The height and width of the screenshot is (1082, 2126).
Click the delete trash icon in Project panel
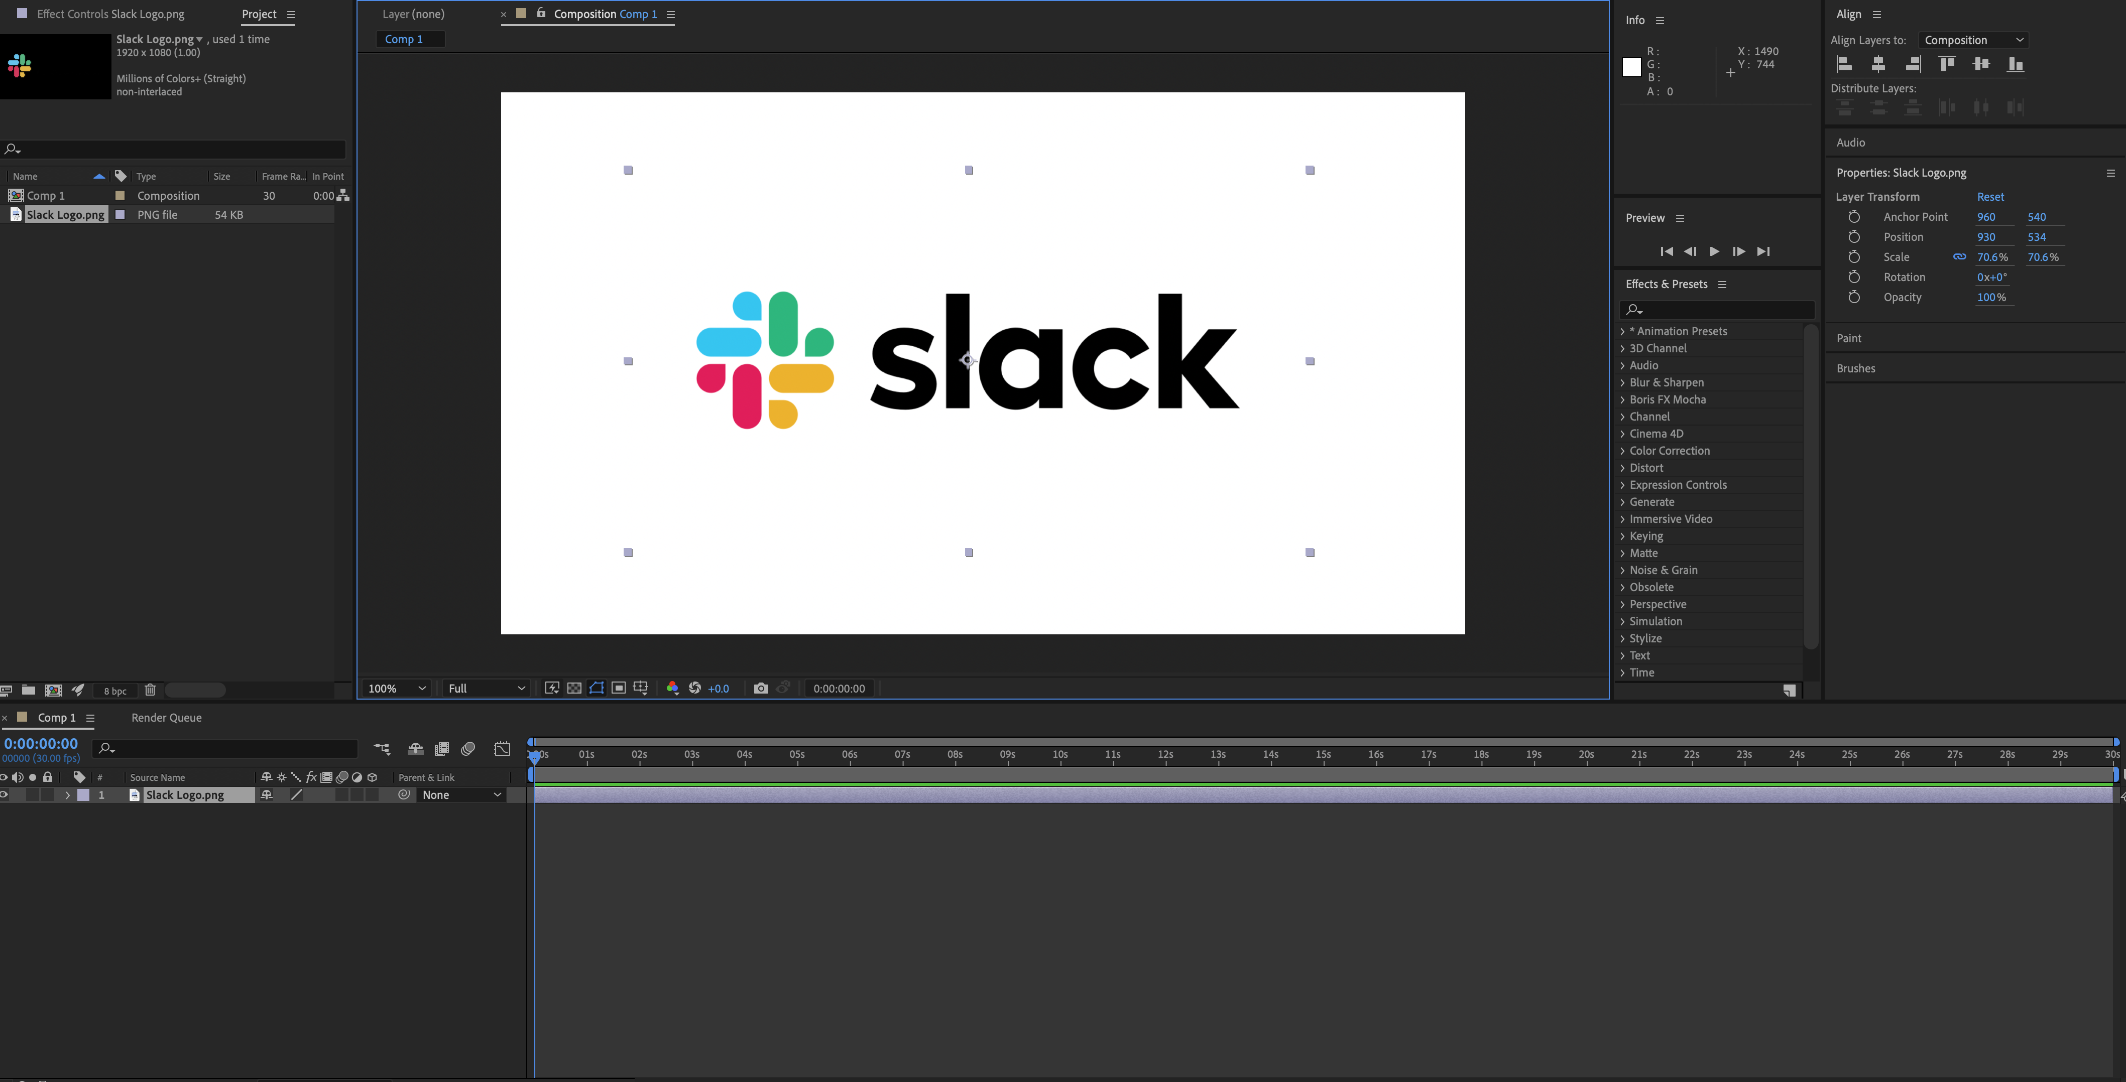click(x=150, y=690)
